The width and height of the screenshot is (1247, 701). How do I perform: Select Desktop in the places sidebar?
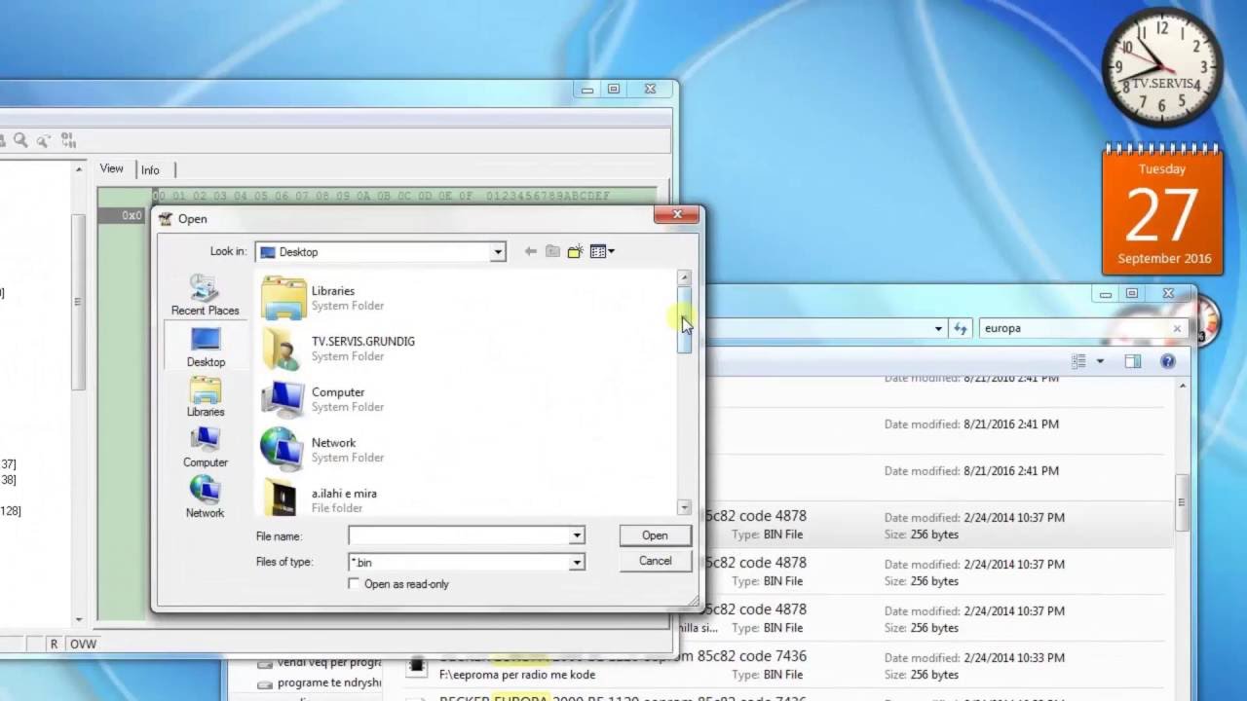pos(206,347)
